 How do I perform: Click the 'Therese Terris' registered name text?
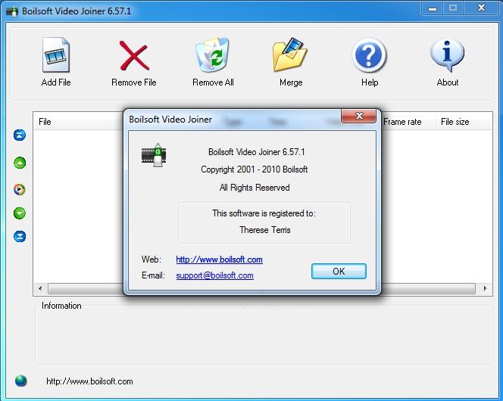coord(265,230)
